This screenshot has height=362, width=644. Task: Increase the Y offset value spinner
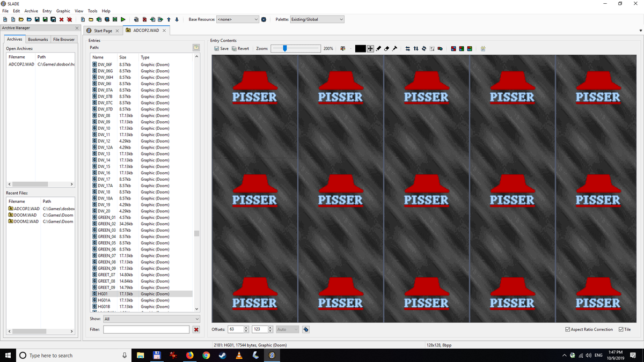270,328
